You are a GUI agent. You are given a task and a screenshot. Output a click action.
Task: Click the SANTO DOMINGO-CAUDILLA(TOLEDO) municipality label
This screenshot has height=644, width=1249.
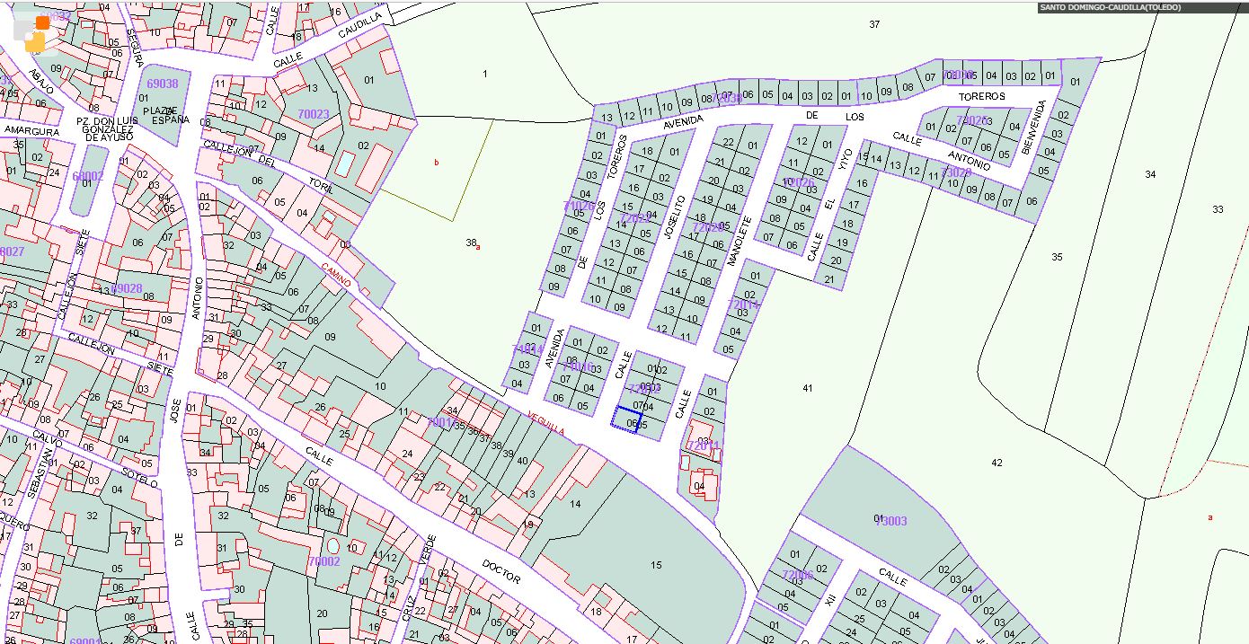click(1109, 8)
